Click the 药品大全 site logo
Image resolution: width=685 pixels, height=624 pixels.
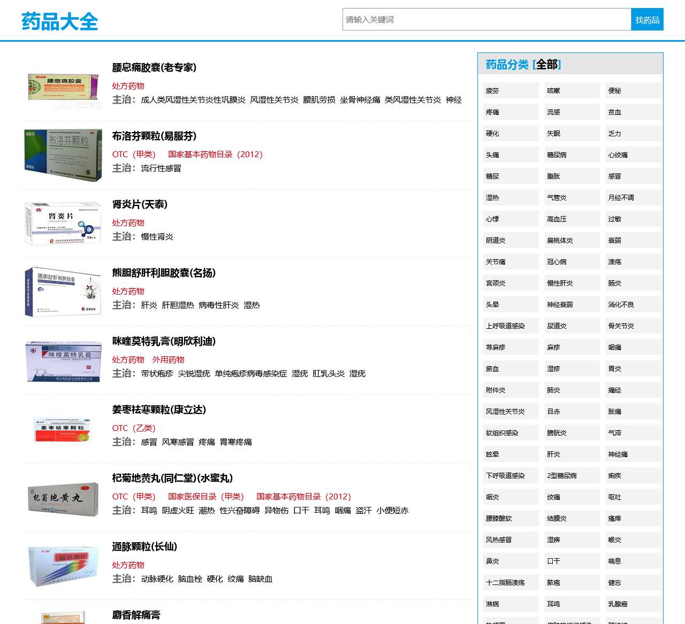tap(60, 22)
